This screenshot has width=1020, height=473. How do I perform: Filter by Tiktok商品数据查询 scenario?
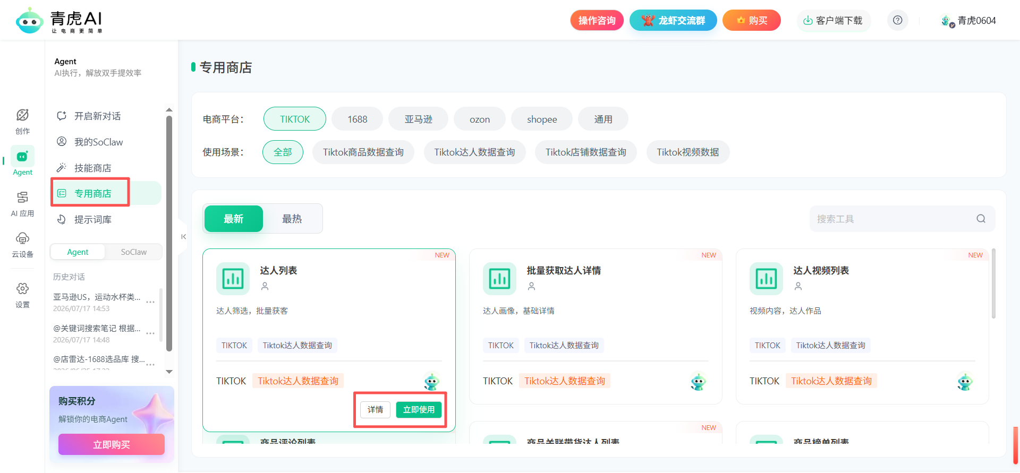[x=363, y=152]
